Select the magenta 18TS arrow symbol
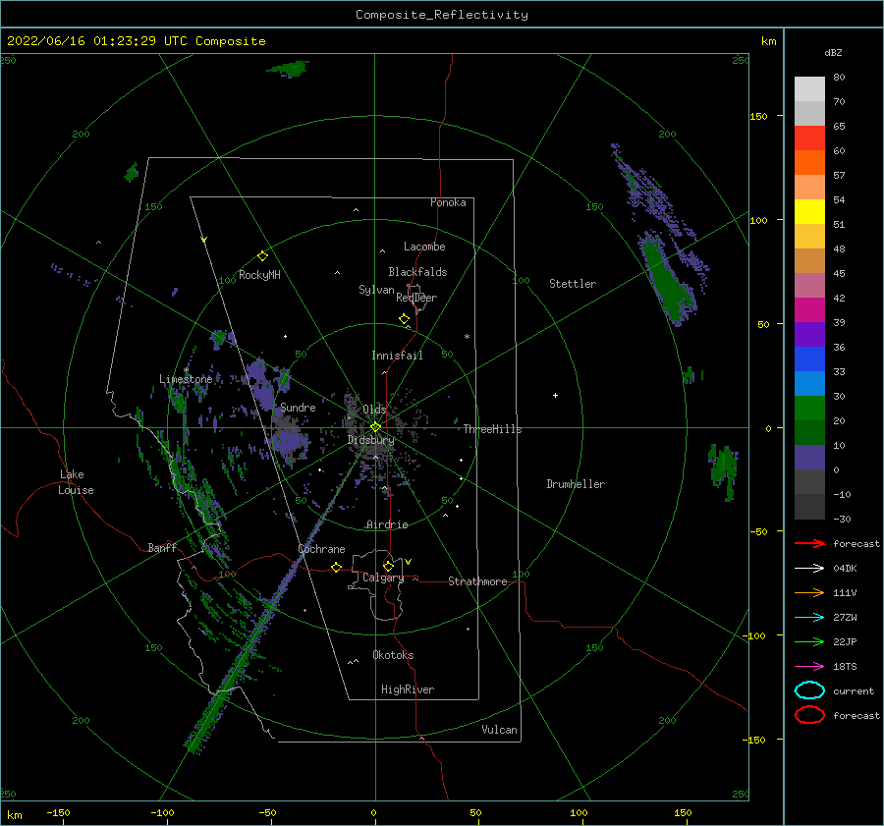 809,667
